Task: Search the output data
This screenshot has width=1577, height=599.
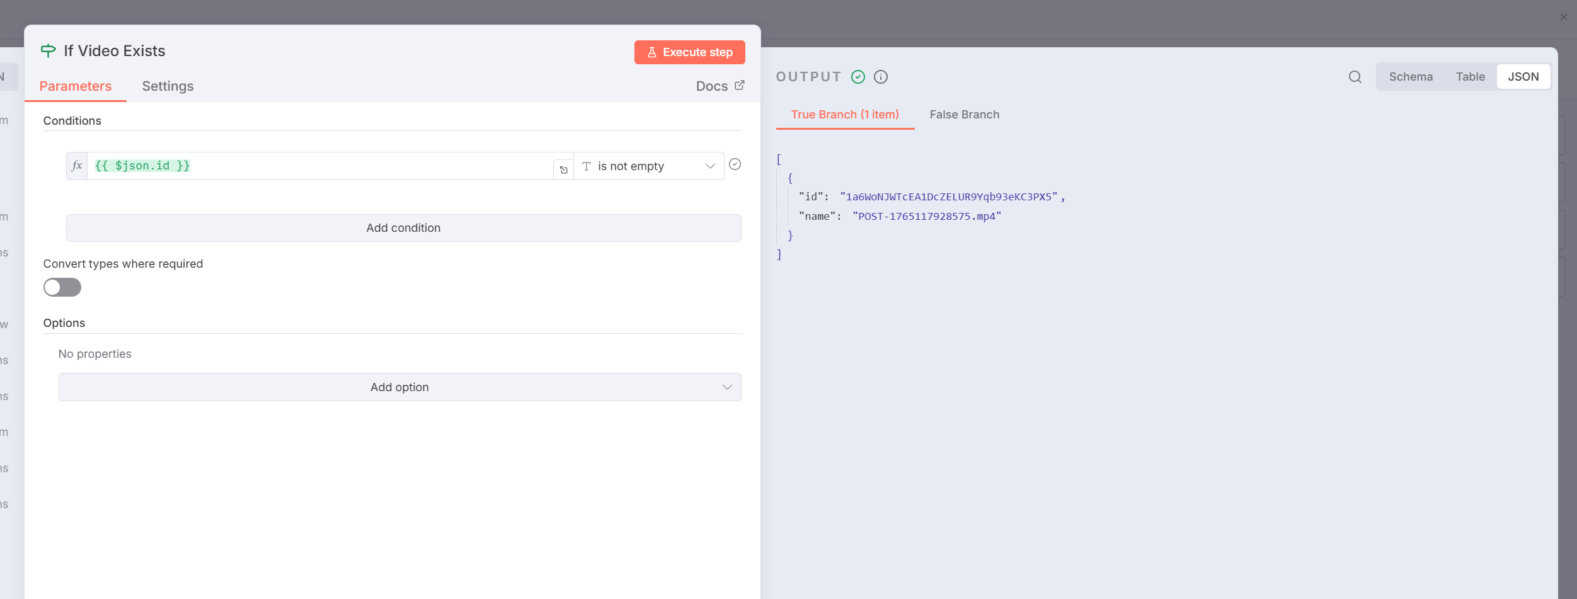Action: click(x=1355, y=77)
